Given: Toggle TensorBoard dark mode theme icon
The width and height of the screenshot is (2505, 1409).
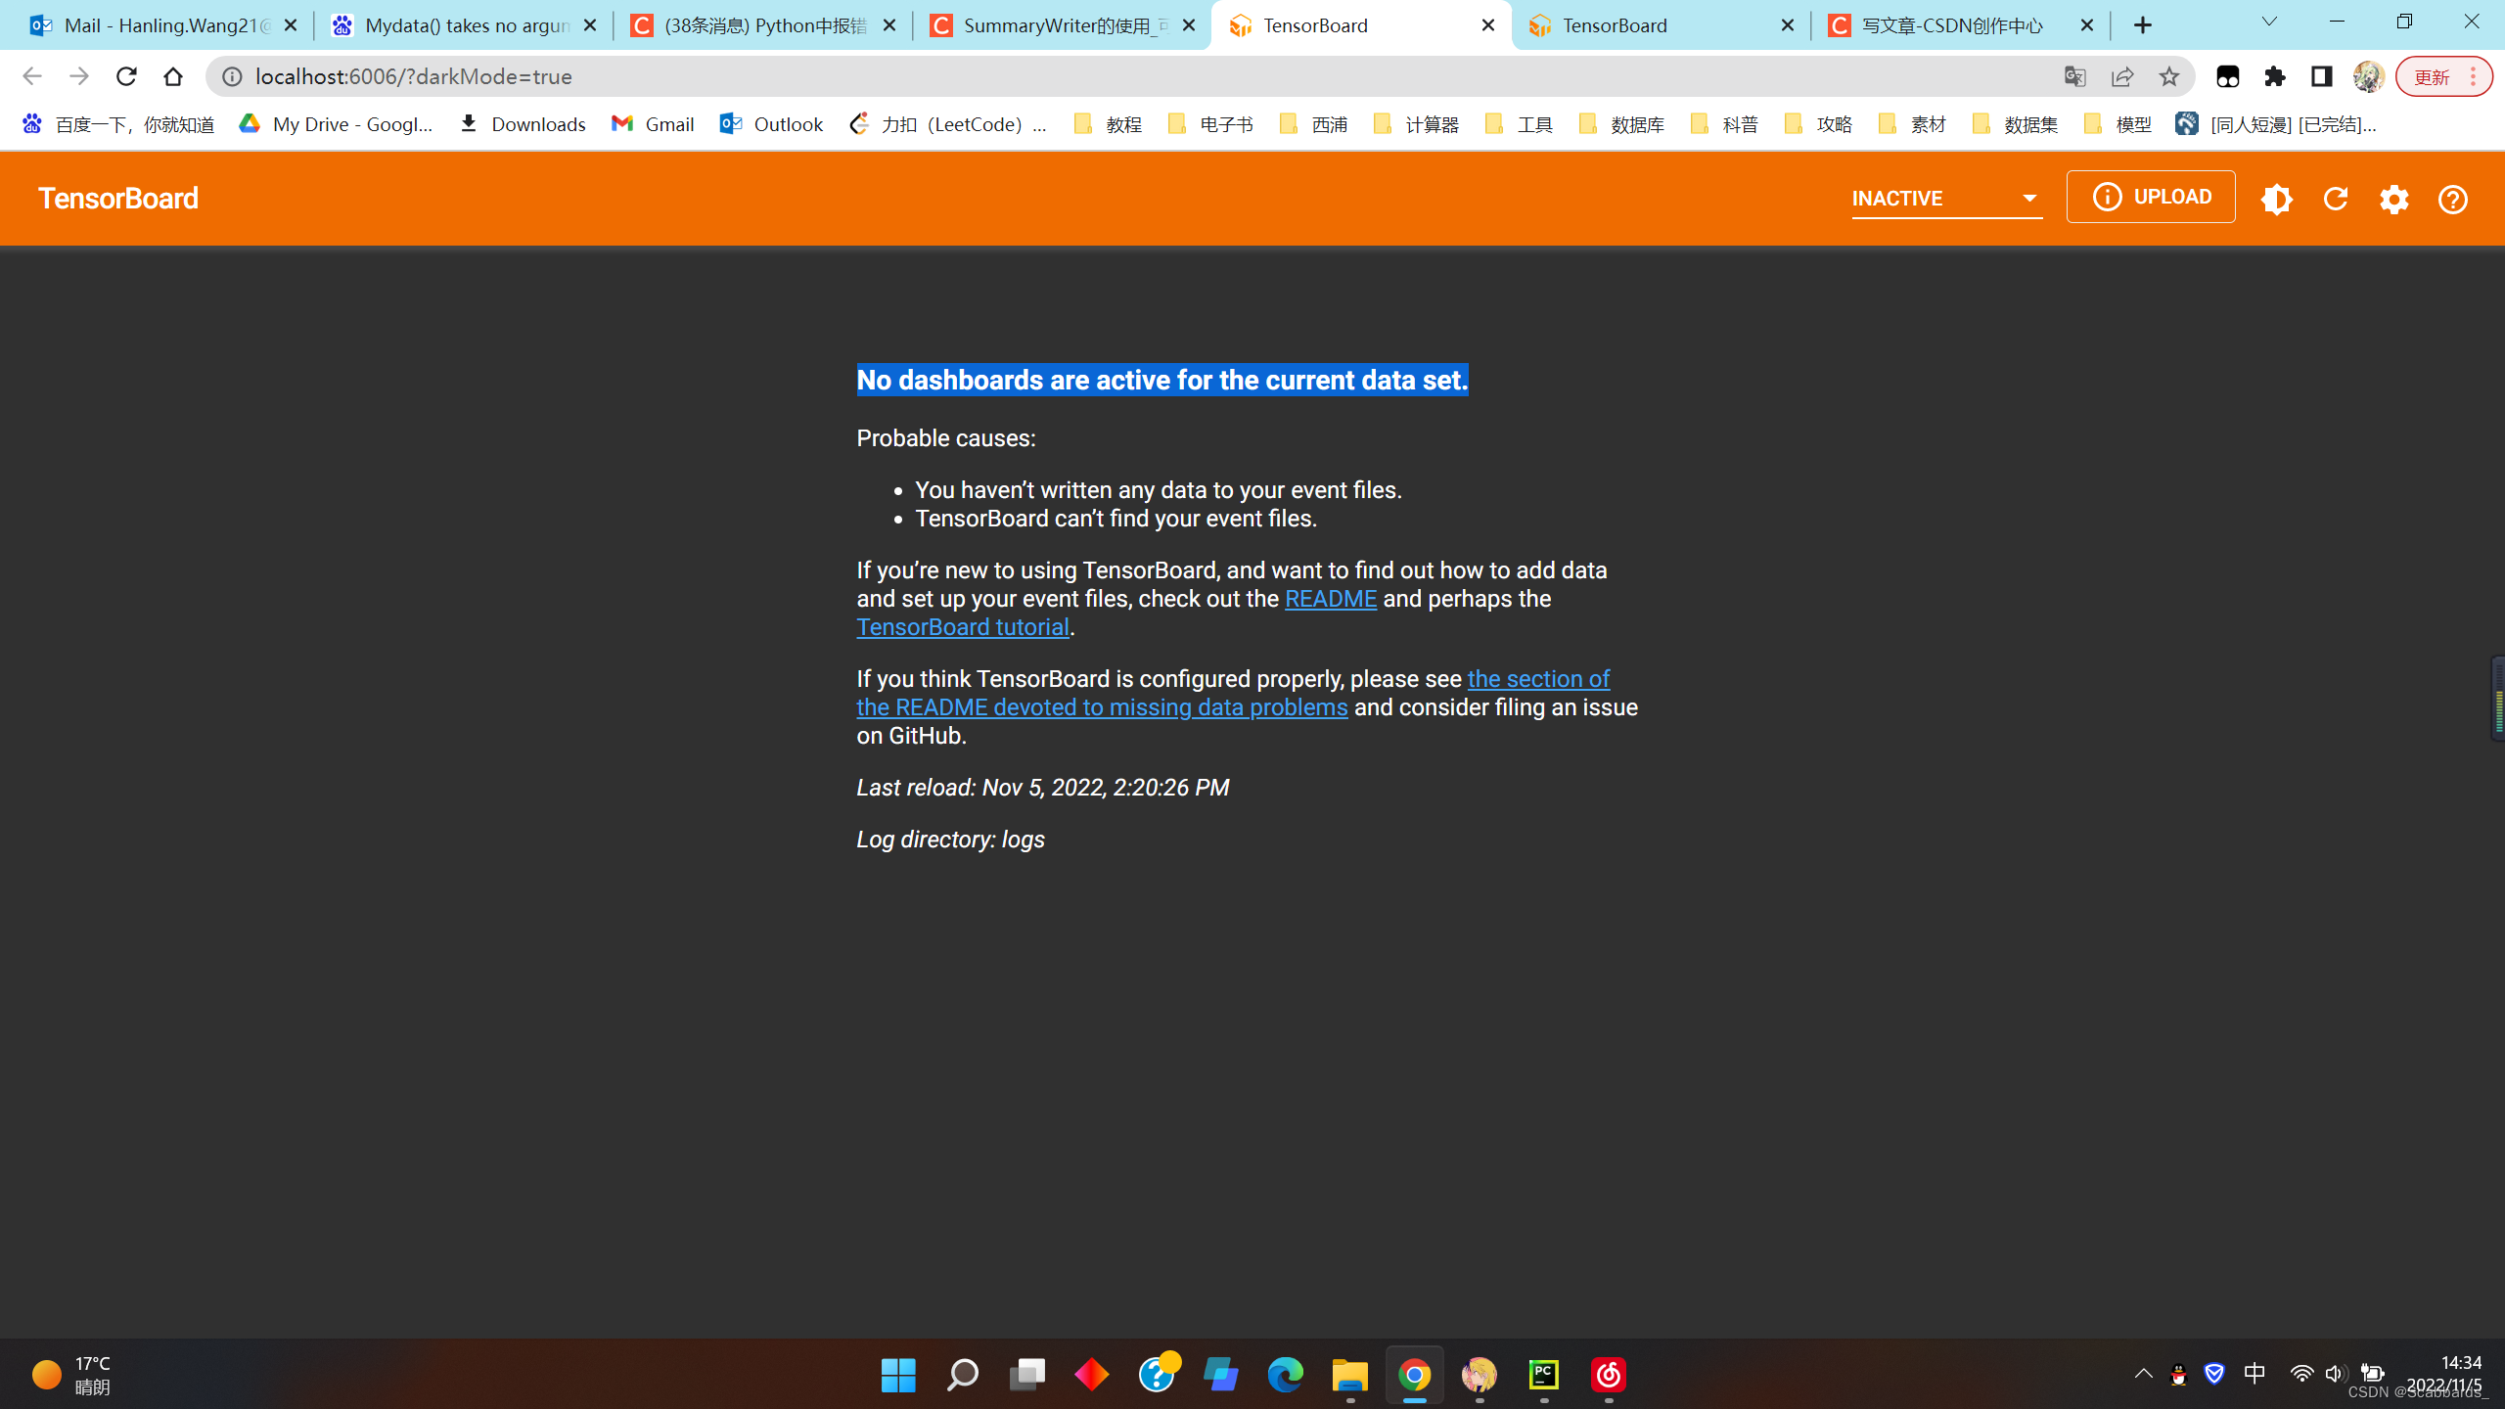Looking at the screenshot, I should (x=2276, y=200).
